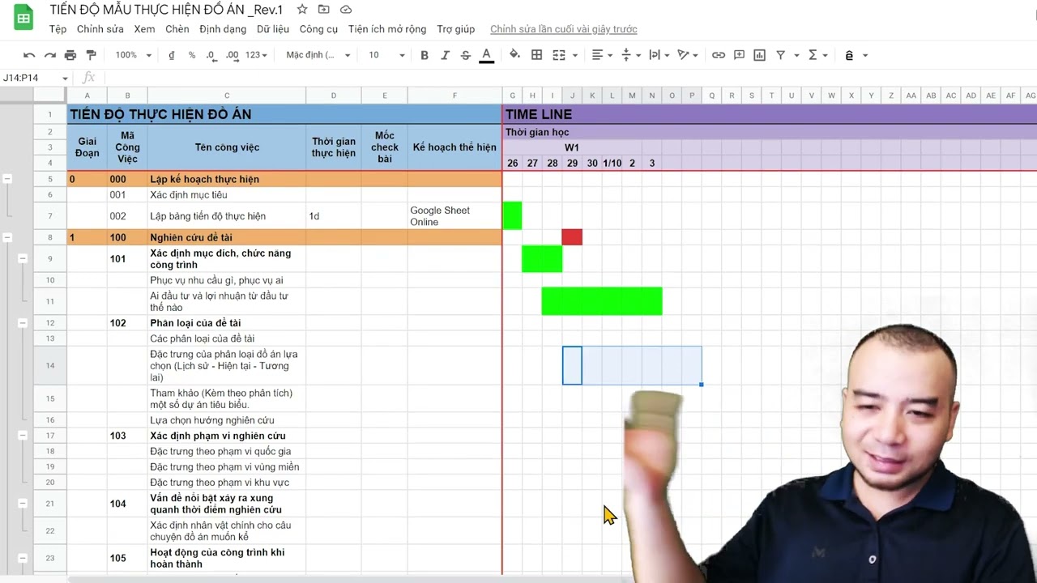Collapse the row group at row 9
The width and height of the screenshot is (1037, 583).
23,258
